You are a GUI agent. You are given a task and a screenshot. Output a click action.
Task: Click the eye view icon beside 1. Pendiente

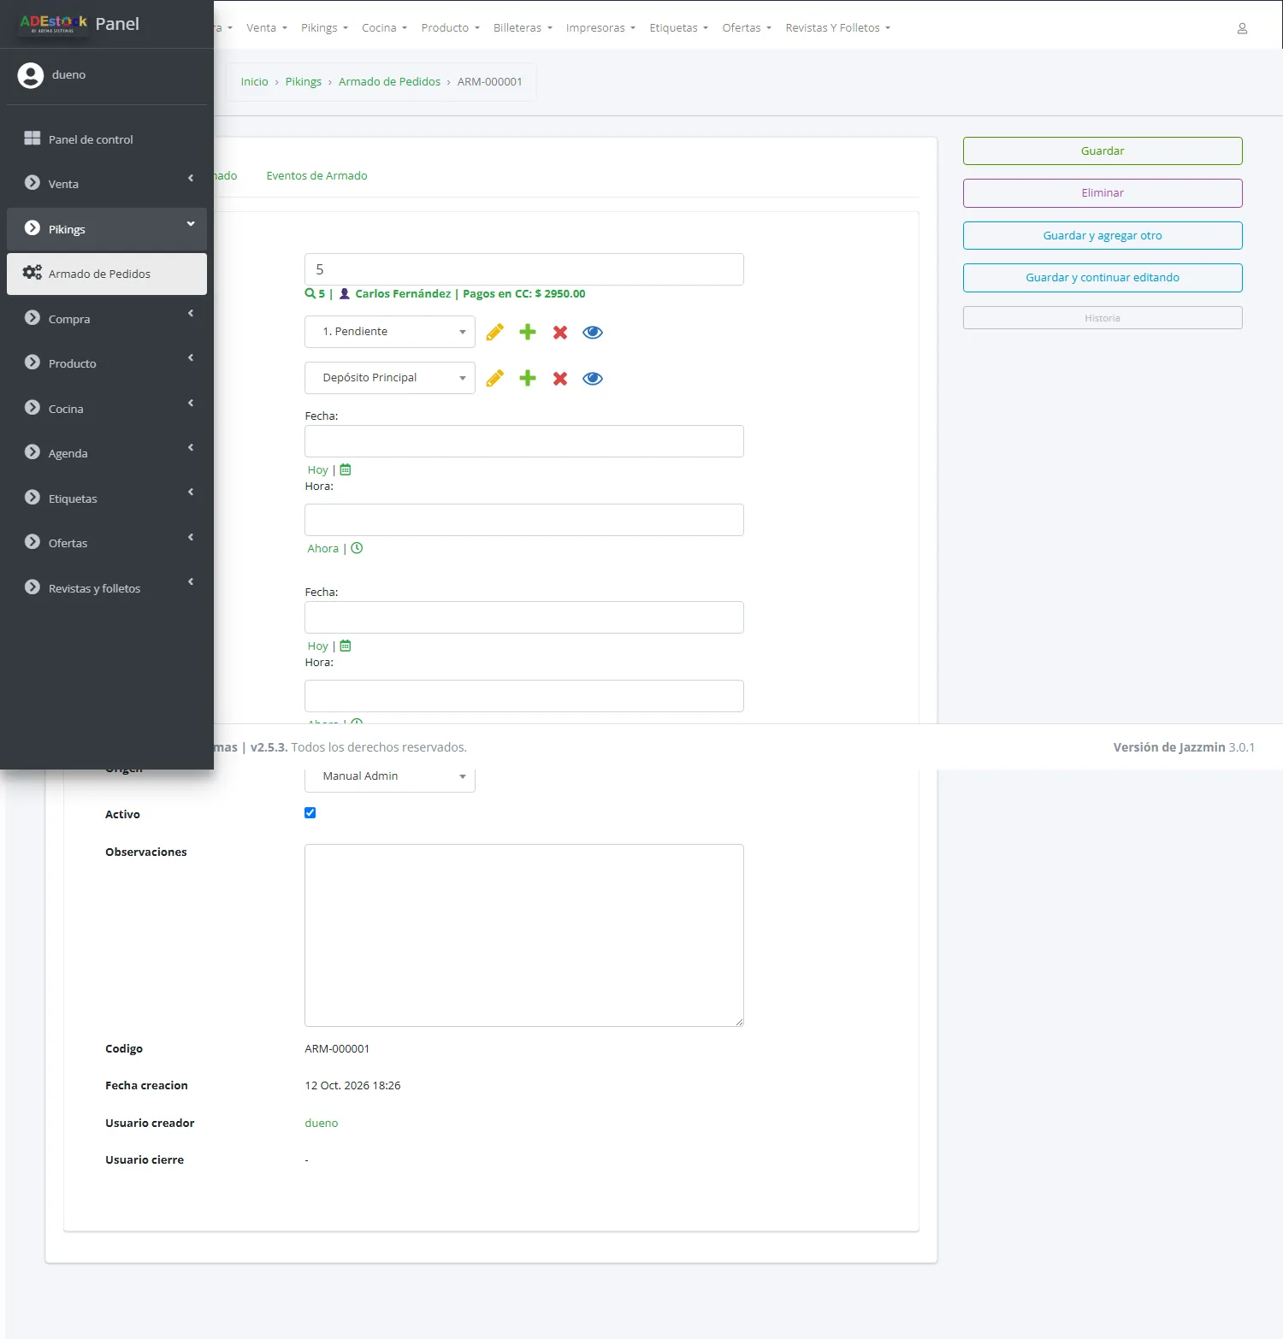(x=593, y=332)
